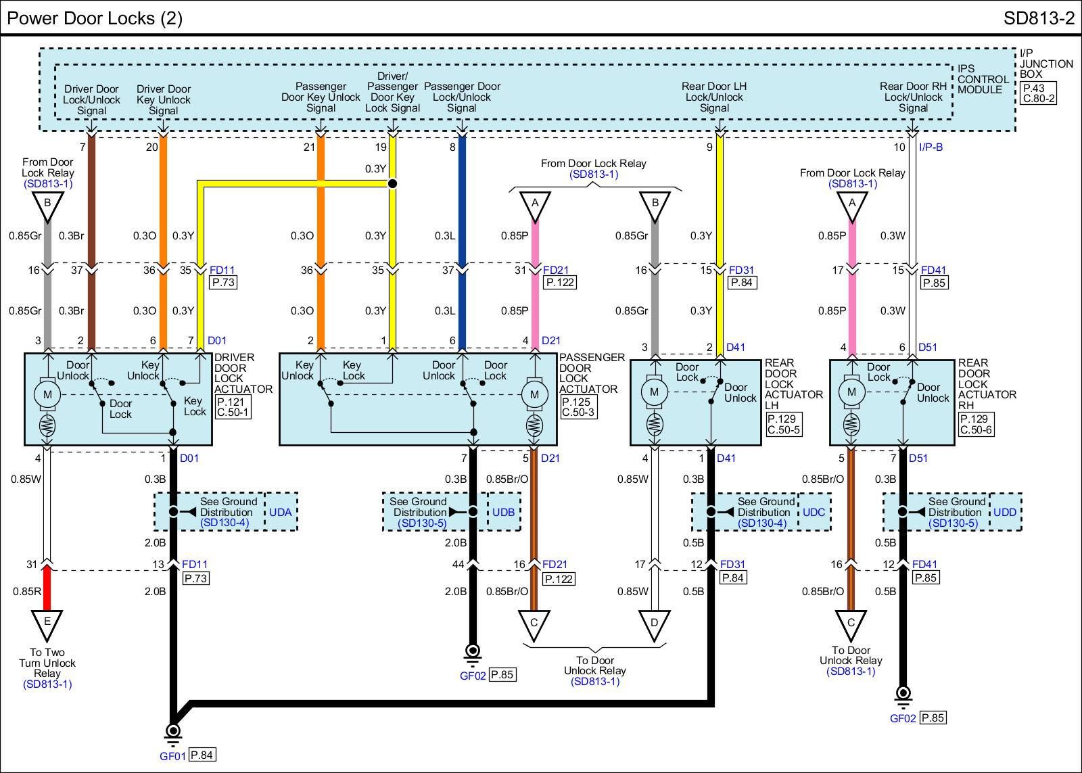Image resolution: width=1082 pixels, height=773 pixels.
Task: Click the motor symbol in Driver Door Lock Actuator
Action: 47,394
